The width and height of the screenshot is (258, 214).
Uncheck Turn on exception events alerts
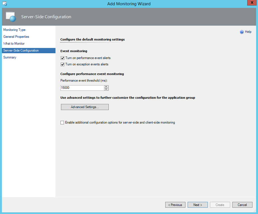coord(62,64)
